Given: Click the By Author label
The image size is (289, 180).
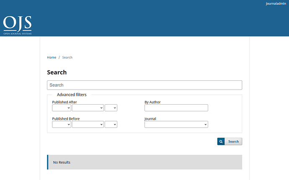Looking at the screenshot, I should tap(152, 102).
